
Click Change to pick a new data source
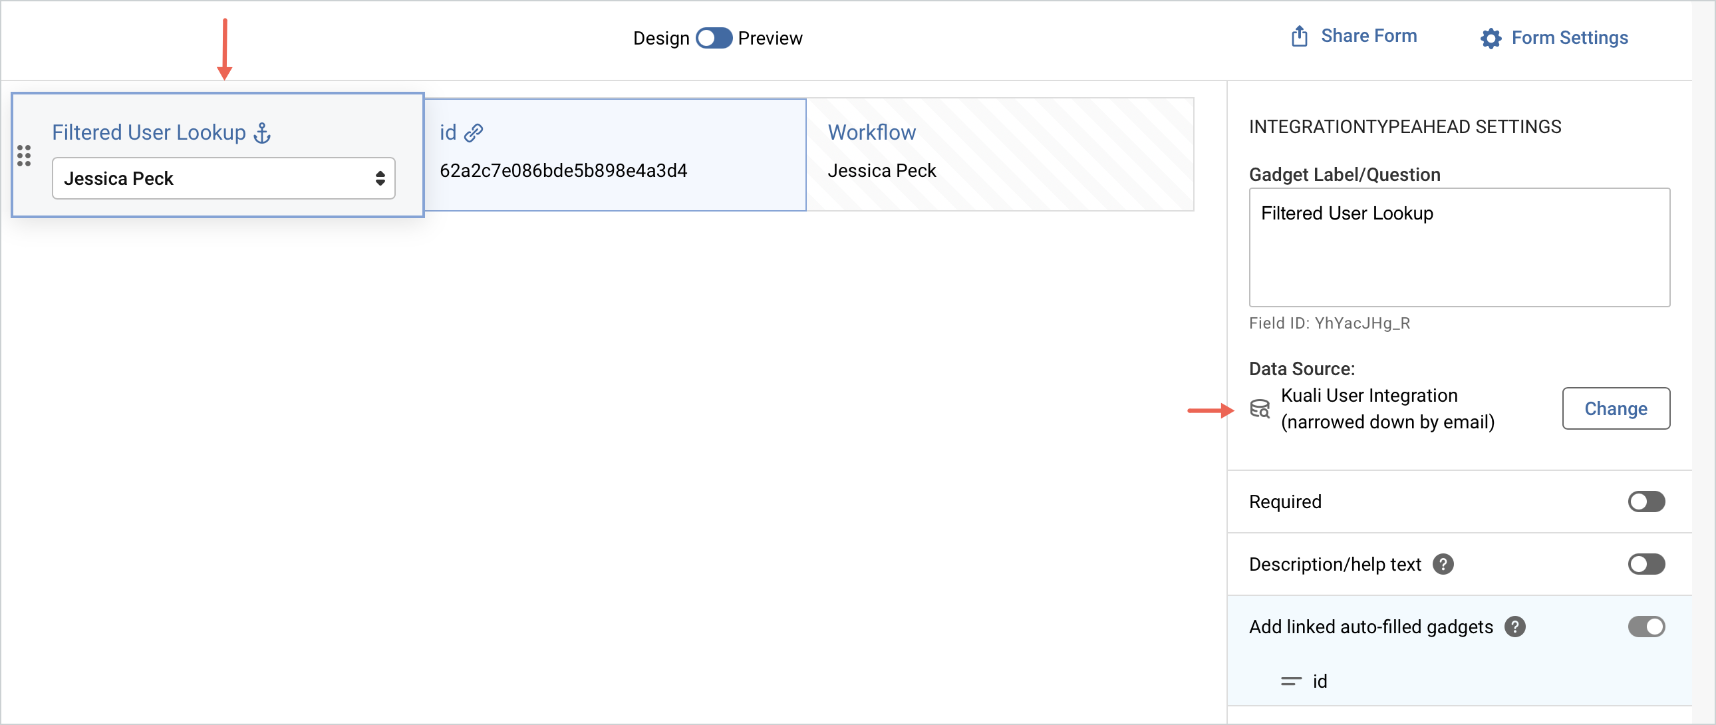[x=1616, y=408]
